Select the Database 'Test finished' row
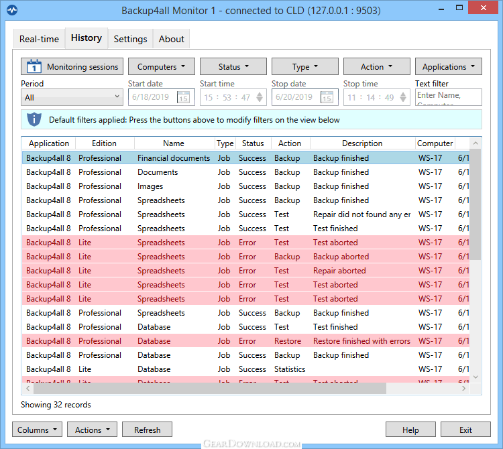The height and width of the screenshot is (449, 503). coord(246,327)
